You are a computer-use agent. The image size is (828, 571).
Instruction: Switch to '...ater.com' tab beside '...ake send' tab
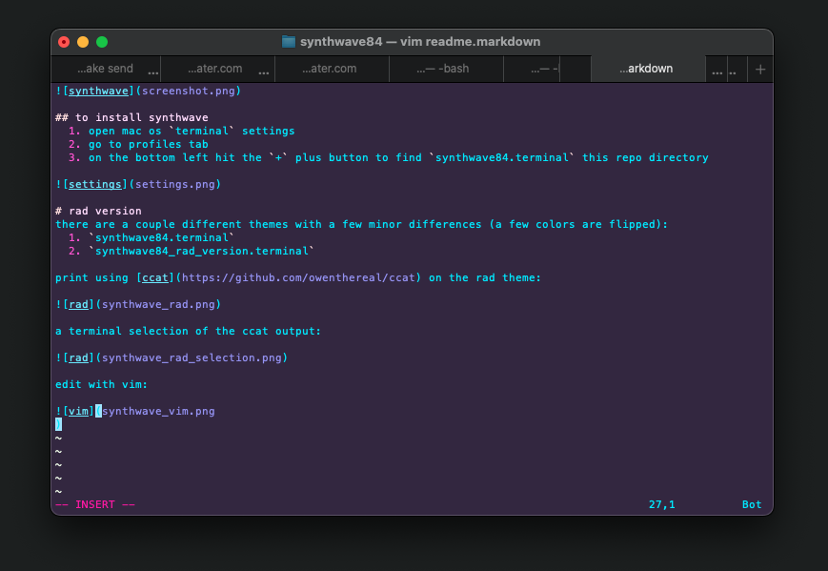point(217,69)
